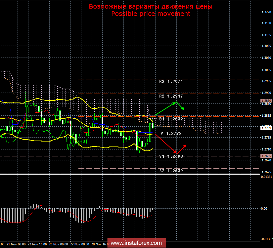Screen dimensions: 273x248
Task: Click the 22 Nov 16:00 time label
Action: coord(37,244)
